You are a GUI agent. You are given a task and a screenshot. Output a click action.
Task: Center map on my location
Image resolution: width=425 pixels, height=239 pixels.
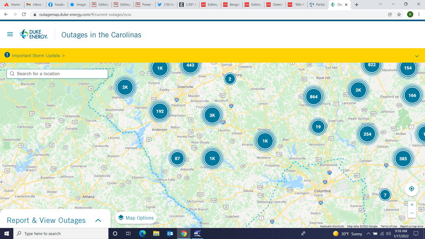[412, 189]
